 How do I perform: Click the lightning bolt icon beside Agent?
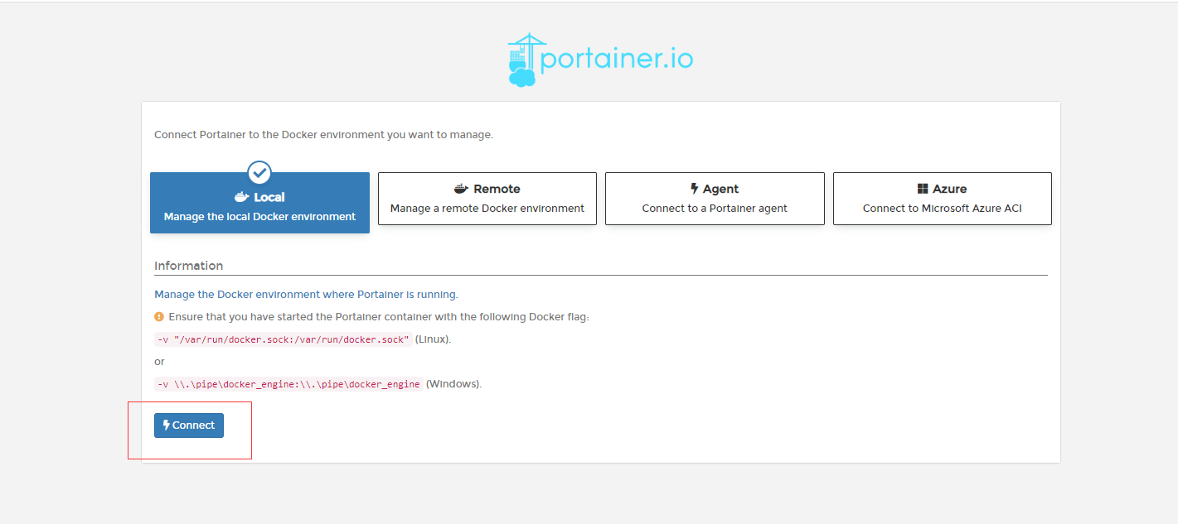coord(695,189)
